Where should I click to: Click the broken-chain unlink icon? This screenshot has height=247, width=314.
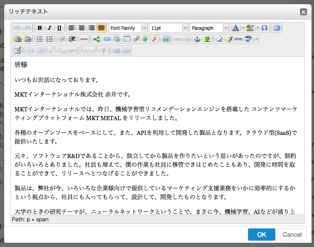click(x=187, y=39)
